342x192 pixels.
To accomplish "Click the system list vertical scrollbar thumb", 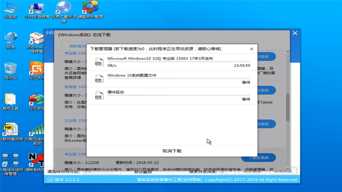I will click(288, 107).
